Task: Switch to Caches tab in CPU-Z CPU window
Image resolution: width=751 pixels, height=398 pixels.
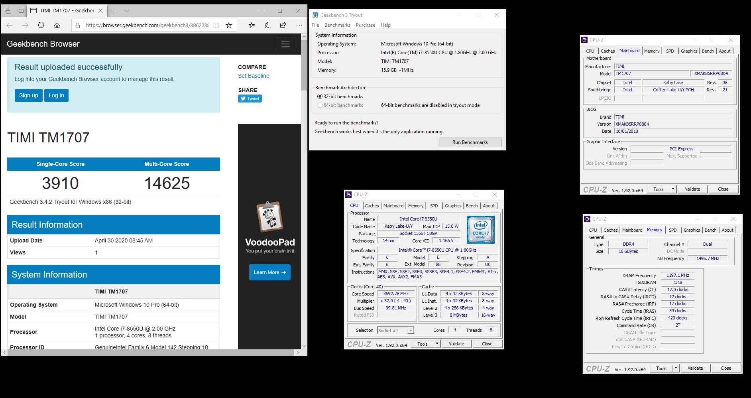Action: (x=372, y=206)
